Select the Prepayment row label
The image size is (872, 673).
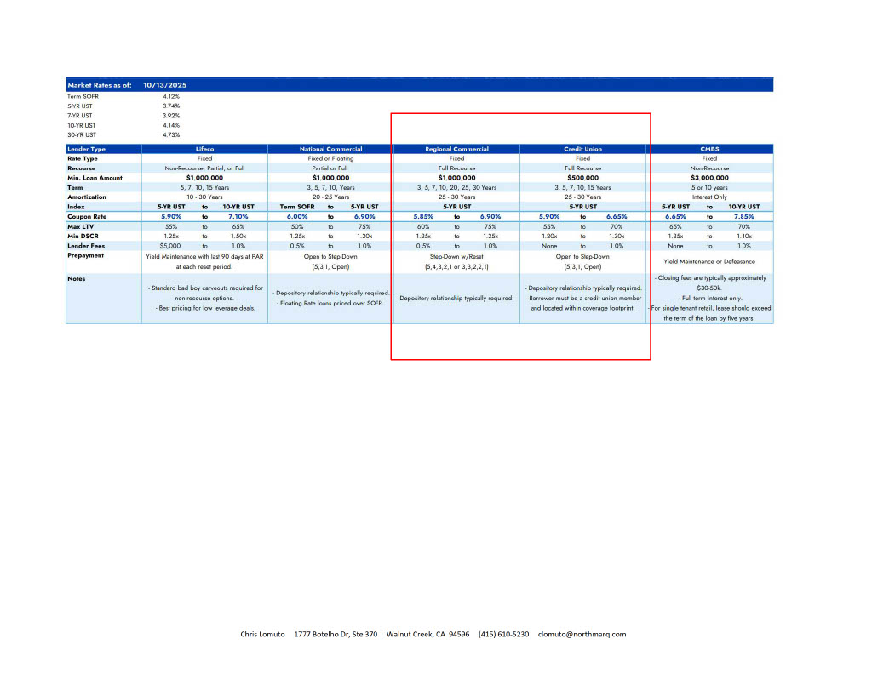[85, 255]
